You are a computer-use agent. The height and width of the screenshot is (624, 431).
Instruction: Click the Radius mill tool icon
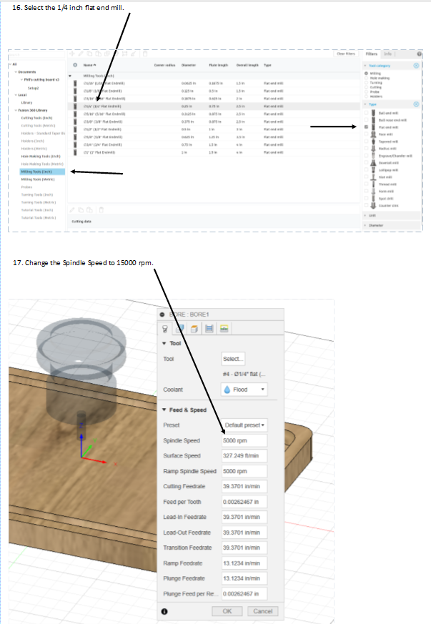(373, 149)
